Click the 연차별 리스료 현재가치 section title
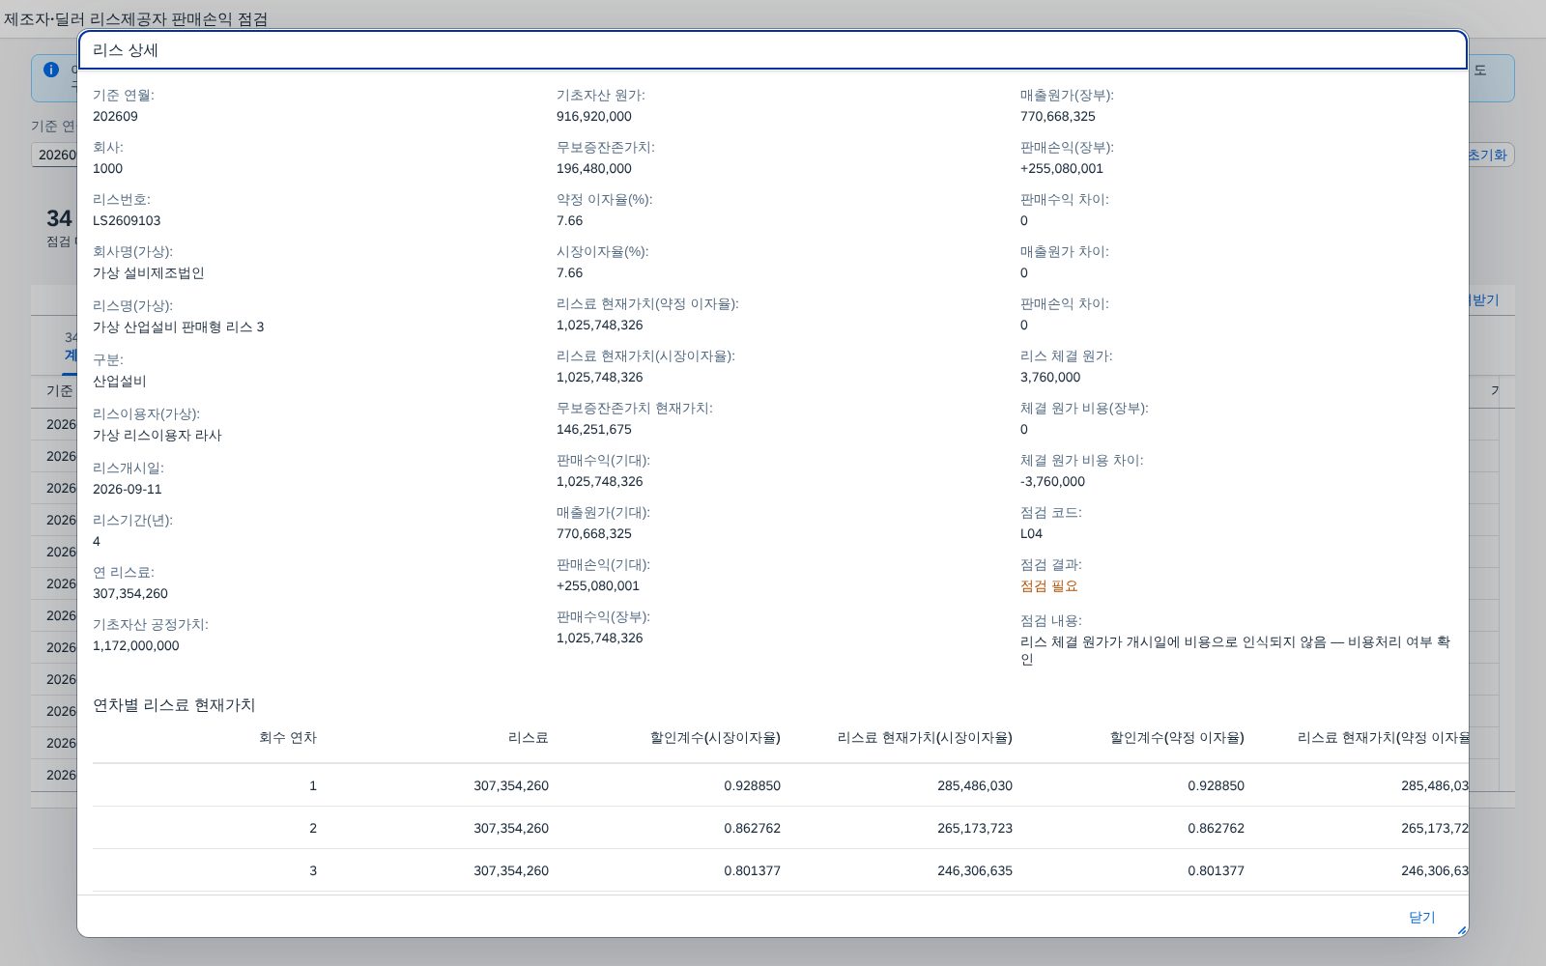The height and width of the screenshot is (966, 1546). (x=174, y=705)
